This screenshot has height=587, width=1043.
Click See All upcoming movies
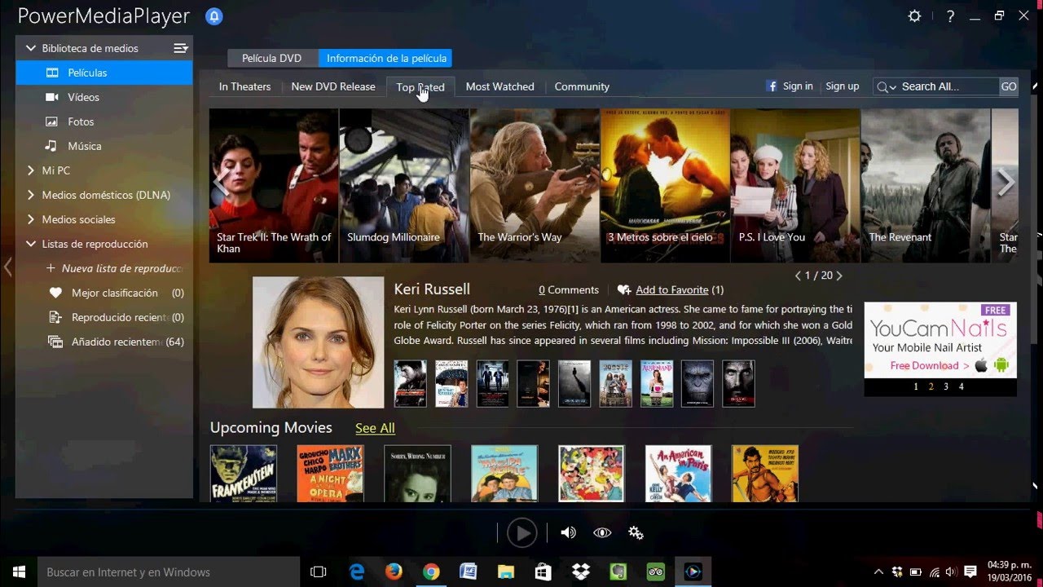(375, 428)
